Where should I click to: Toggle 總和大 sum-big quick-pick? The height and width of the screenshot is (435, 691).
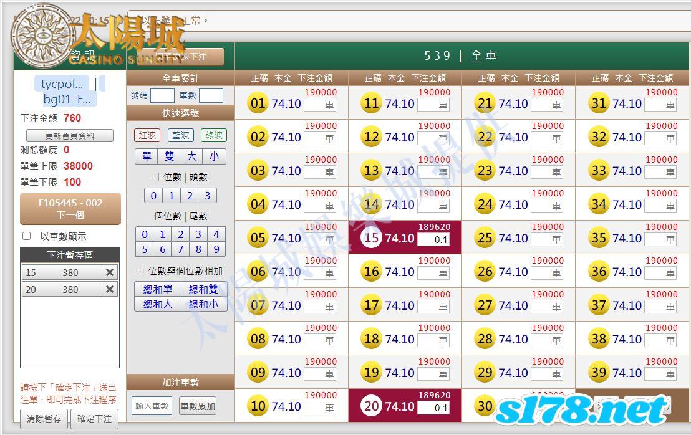[x=158, y=304]
